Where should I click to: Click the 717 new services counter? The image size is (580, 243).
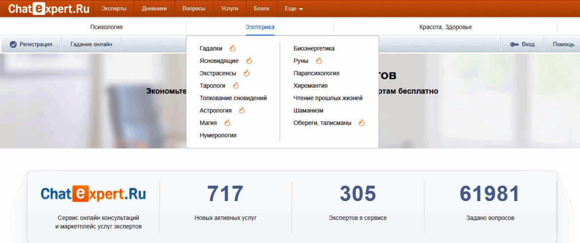pyautogui.click(x=225, y=194)
